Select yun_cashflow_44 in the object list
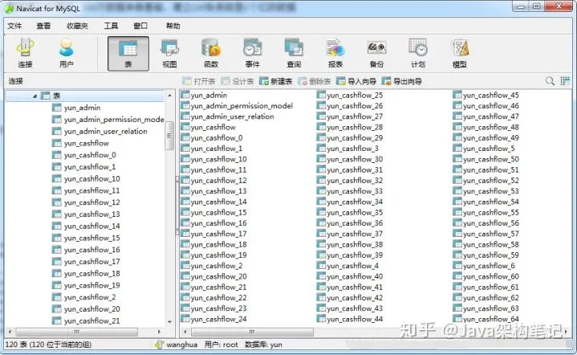 [355, 320]
